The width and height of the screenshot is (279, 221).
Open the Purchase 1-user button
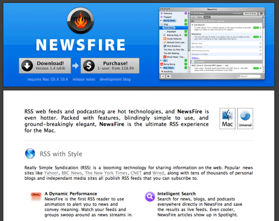tap(110, 66)
